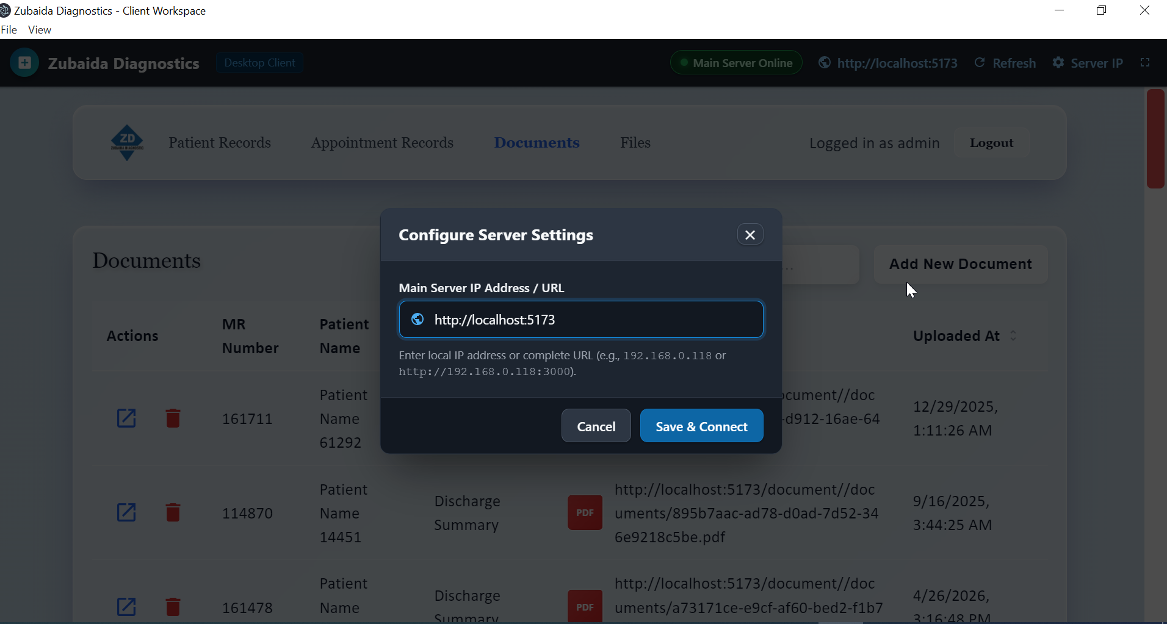Click the ZD diamond logo
This screenshot has width=1167, height=624.
click(127, 143)
